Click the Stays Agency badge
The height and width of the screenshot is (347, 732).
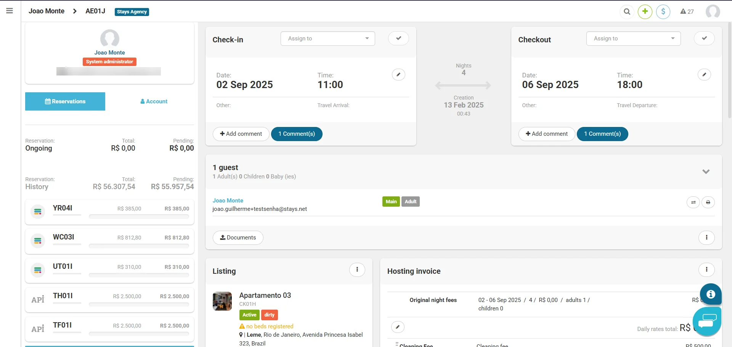(132, 12)
